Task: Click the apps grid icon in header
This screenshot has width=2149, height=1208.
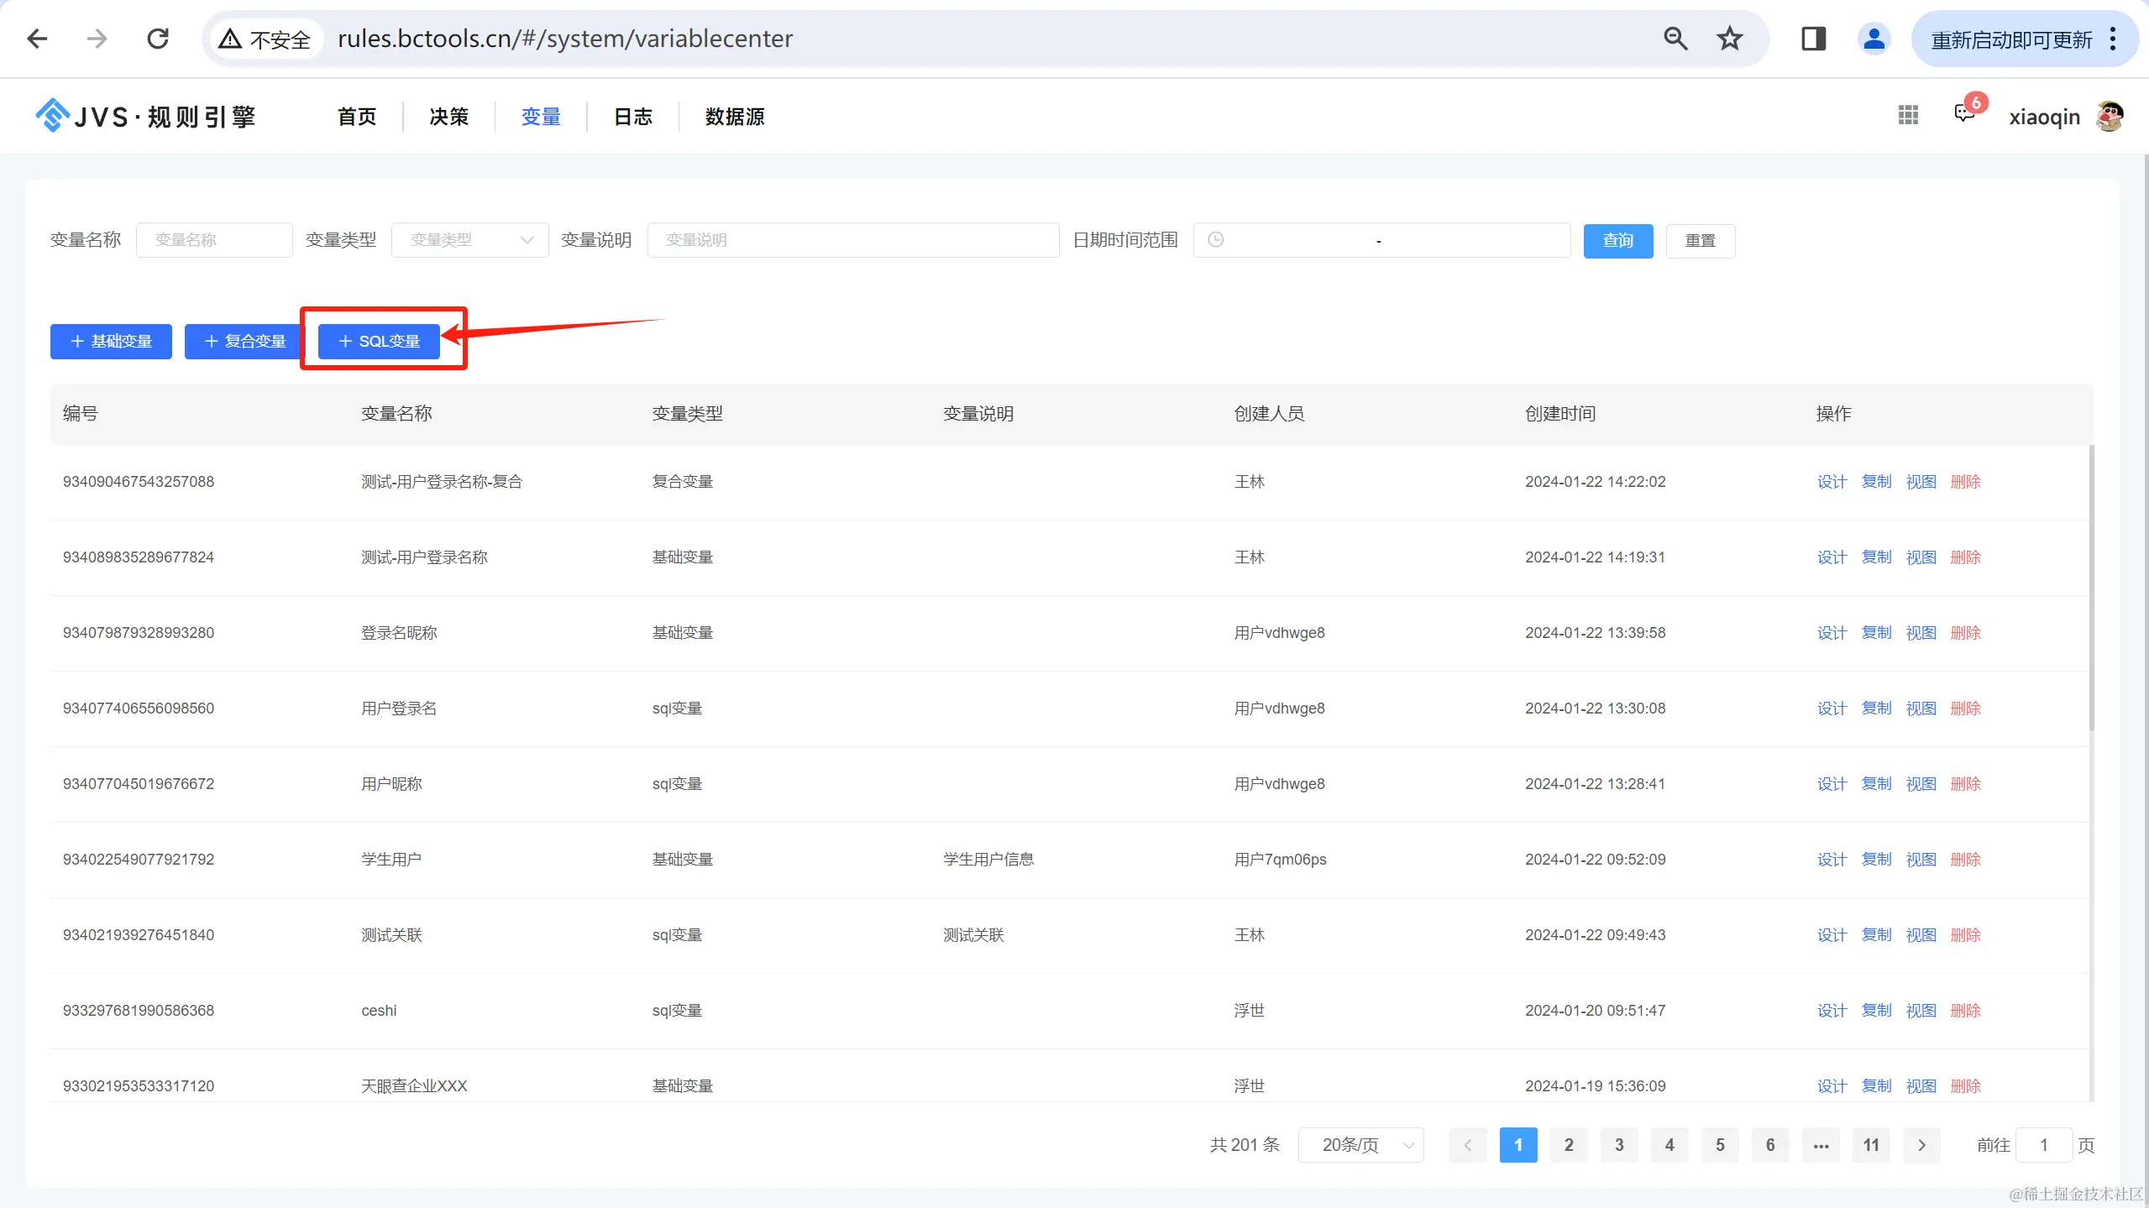Action: pos(1907,116)
